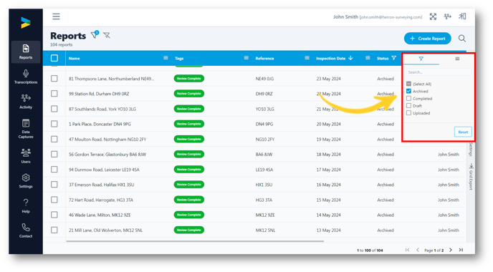Switch to filter tab in popup
The image size is (493, 272).
click(x=421, y=59)
